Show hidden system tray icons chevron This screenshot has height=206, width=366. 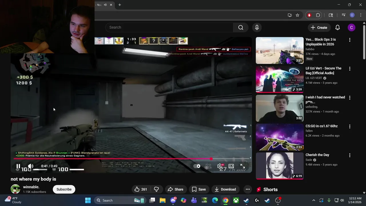coord(314,200)
